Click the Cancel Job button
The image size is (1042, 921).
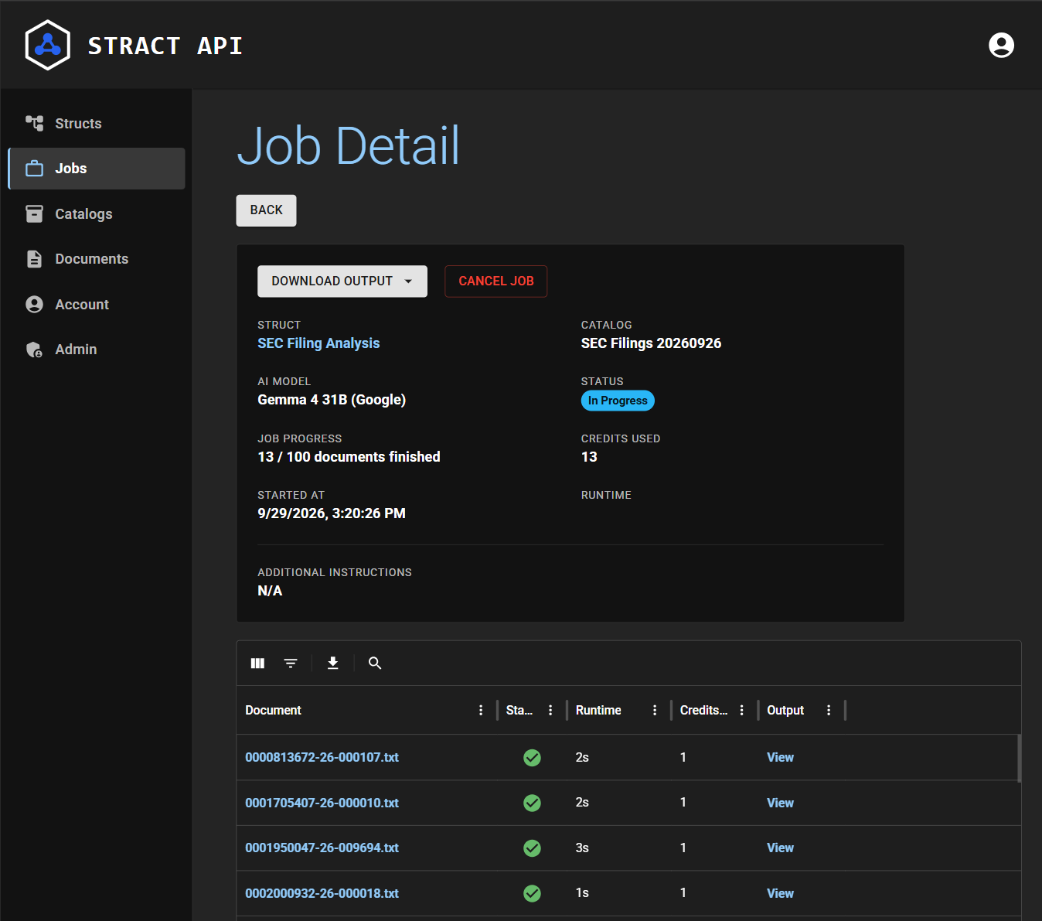pos(496,281)
